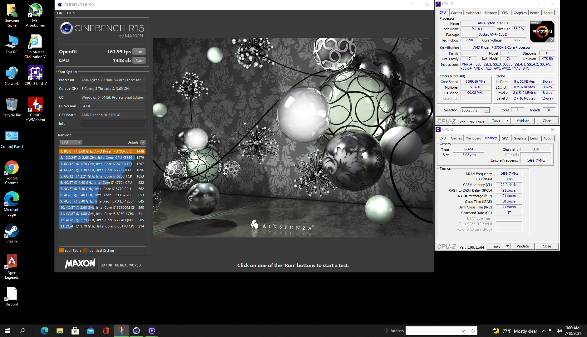Launch CPUID CPU-Z desktop shortcut

click(35, 76)
